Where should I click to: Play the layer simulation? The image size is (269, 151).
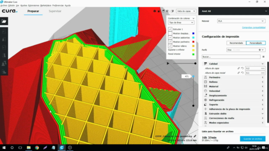168,63
